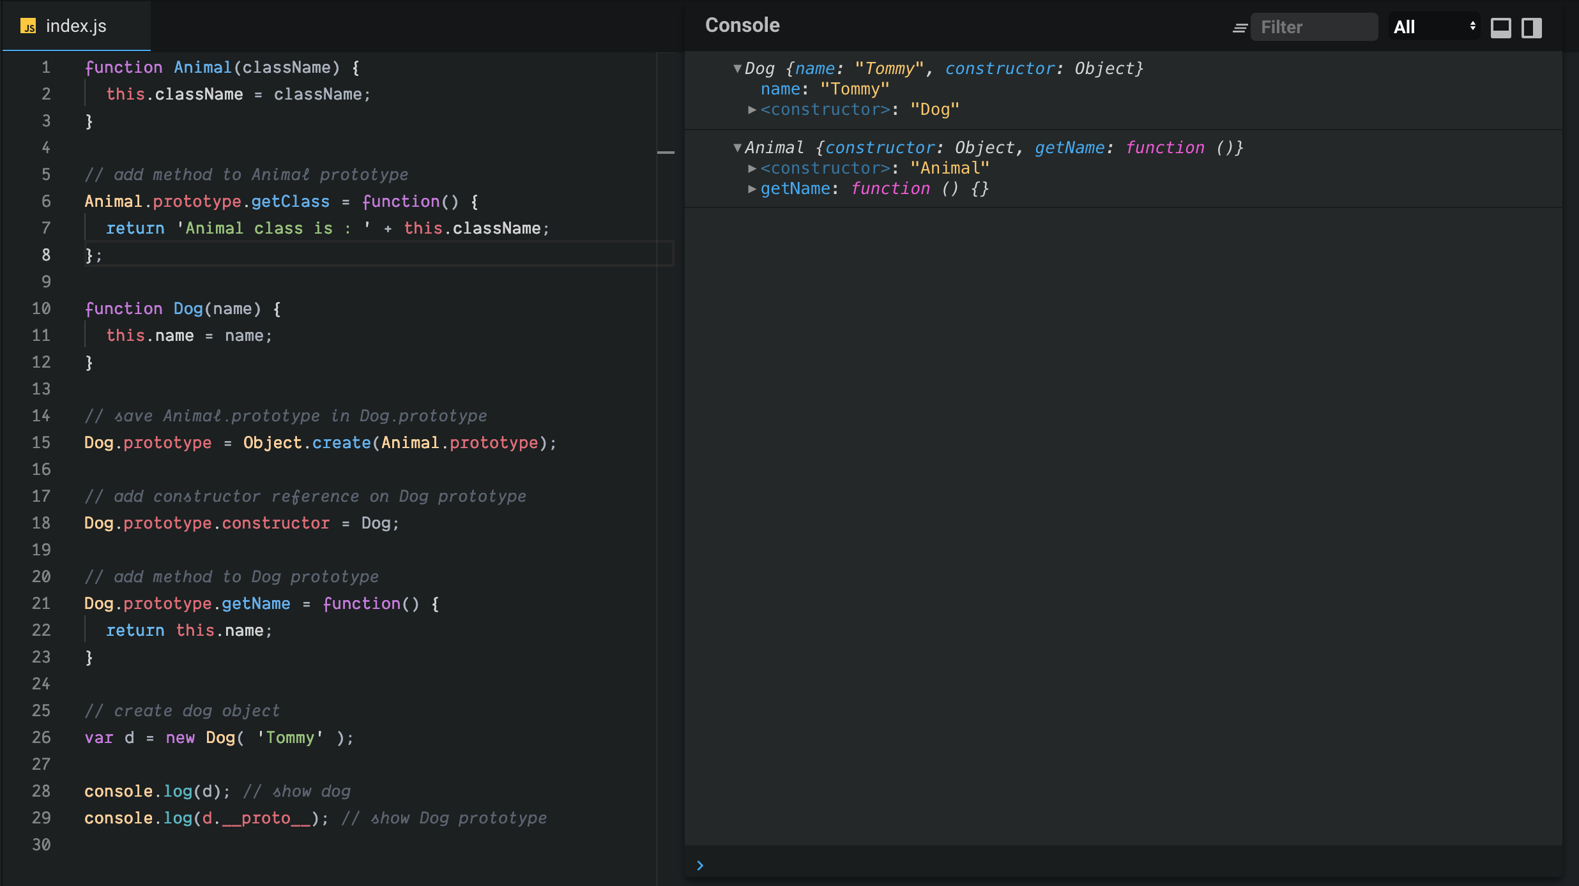Expand the getName function entry
Viewport: 1579px width, 886px height.
pos(752,189)
